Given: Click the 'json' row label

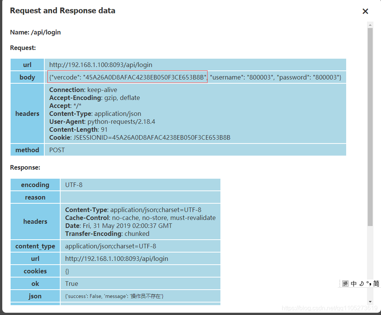Looking at the screenshot, I should [x=35, y=296].
